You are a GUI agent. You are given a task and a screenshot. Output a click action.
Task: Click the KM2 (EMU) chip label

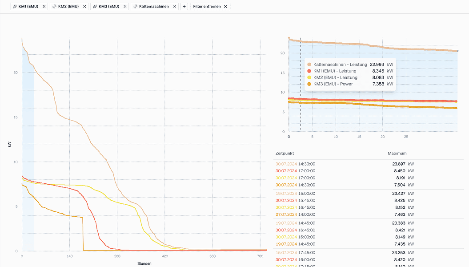click(68, 7)
